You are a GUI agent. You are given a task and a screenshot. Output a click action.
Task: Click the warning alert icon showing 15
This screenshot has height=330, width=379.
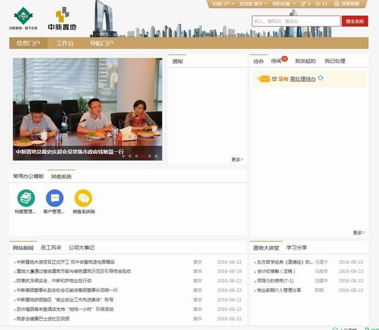click(x=320, y=4)
